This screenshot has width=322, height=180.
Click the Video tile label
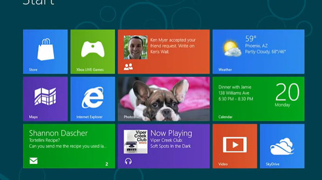[223, 164]
